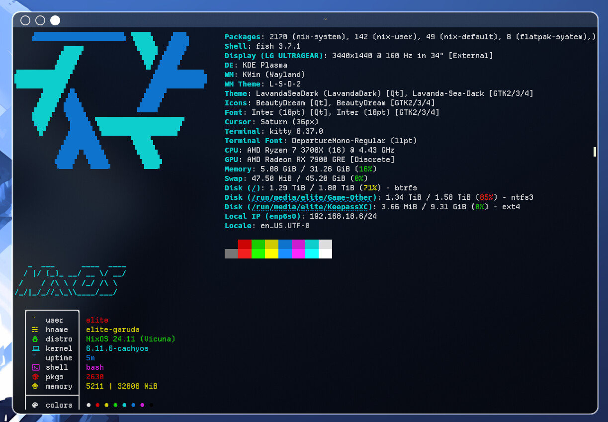The height and width of the screenshot is (422, 608).
Task: Click the yellow dot in the colors row
Action: (x=106, y=405)
